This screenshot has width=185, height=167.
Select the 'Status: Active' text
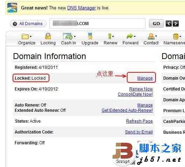28,121
